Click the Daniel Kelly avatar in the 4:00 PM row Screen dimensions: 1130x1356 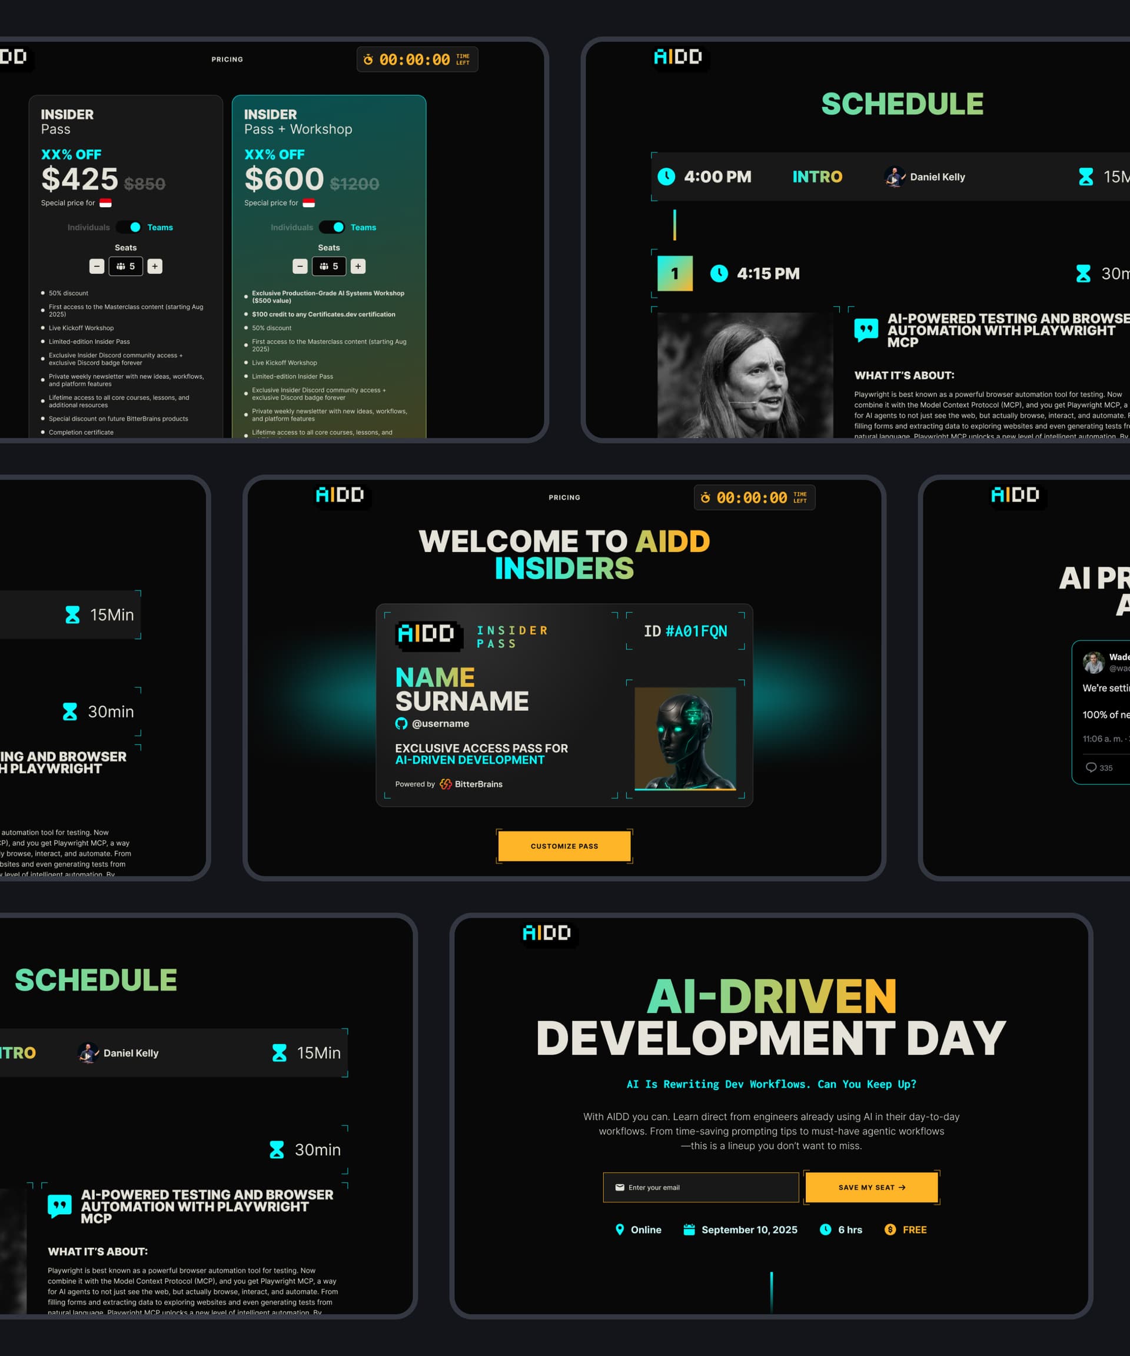coord(895,177)
